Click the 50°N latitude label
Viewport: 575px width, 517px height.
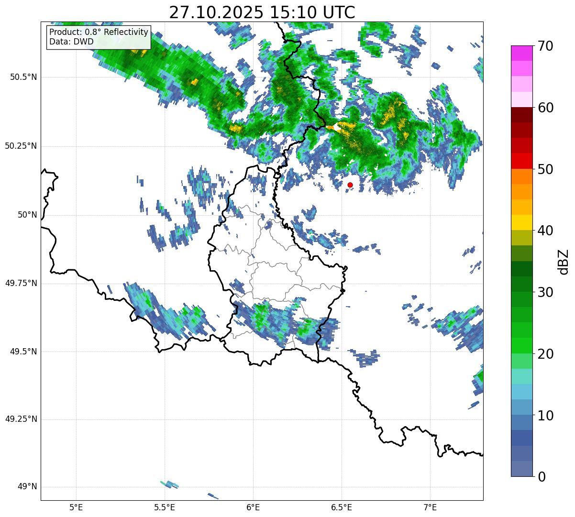27,215
